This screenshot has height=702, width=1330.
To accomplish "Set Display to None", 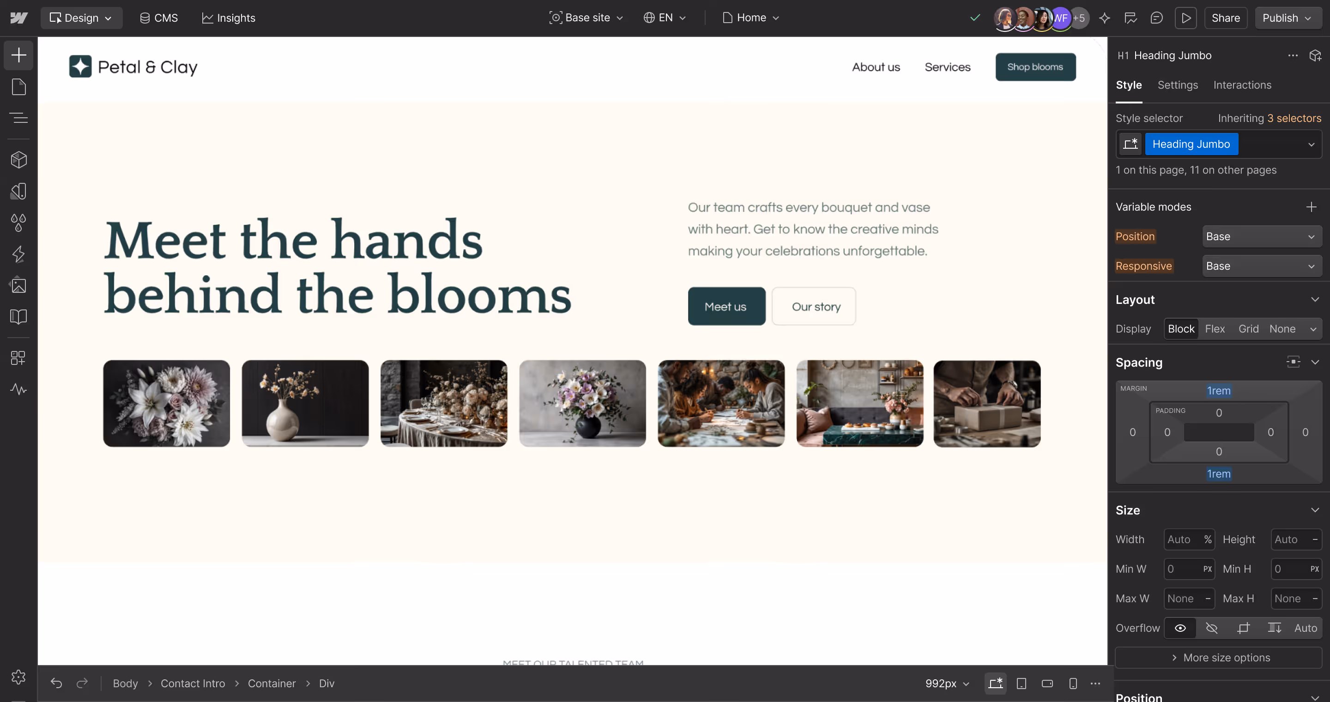I will coord(1282,329).
